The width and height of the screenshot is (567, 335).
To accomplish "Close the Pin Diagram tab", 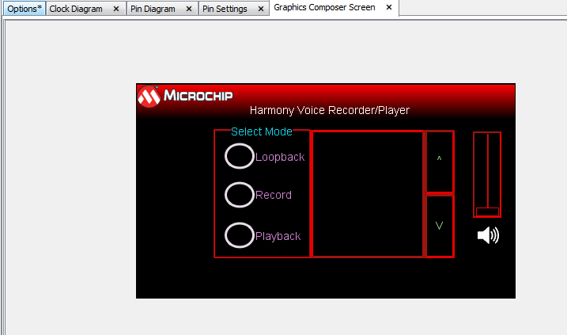I will [189, 9].
